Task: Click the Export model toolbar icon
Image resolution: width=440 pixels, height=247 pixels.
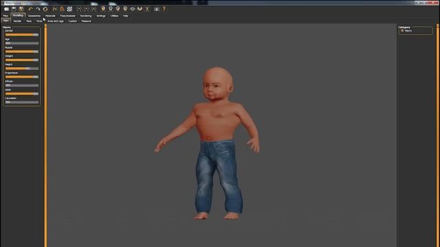Action: pyautogui.click(x=21, y=9)
